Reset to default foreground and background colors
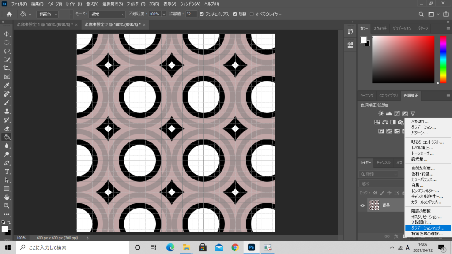The height and width of the screenshot is (254, 452). pyautogui.click(x=3, y=222)
